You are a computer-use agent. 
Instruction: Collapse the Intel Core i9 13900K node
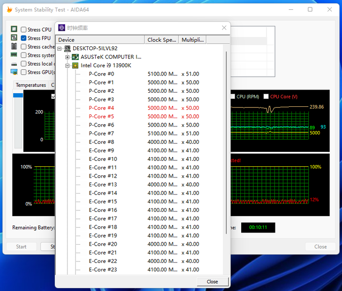[67, 66]
